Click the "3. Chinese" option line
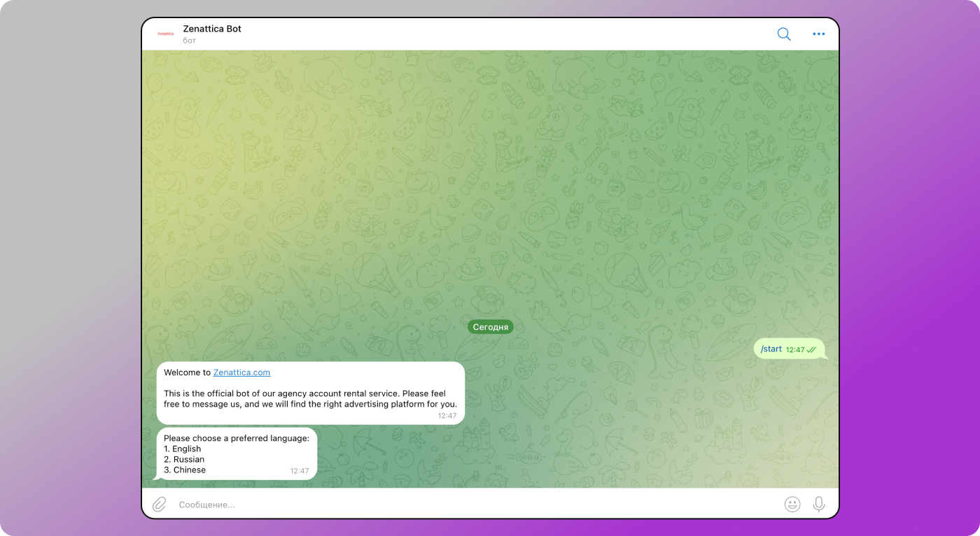This screenshot has width=980, height=536. 184,470
